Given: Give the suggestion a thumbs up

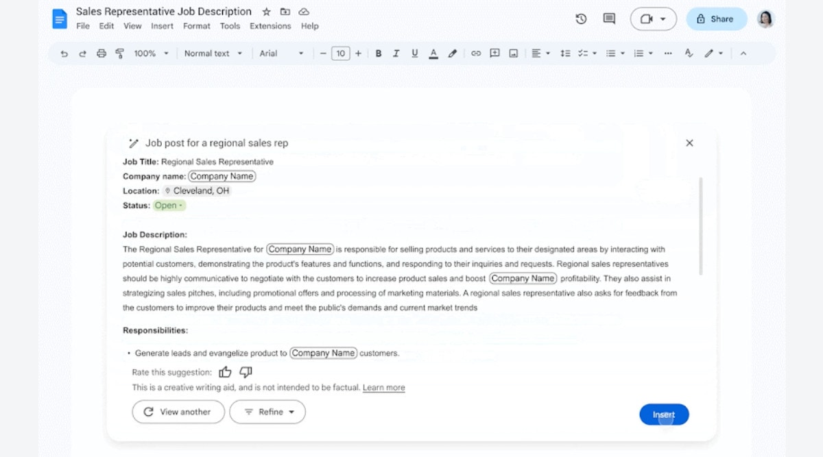Looking at the screenshot, I should click(x=225, y=372).
